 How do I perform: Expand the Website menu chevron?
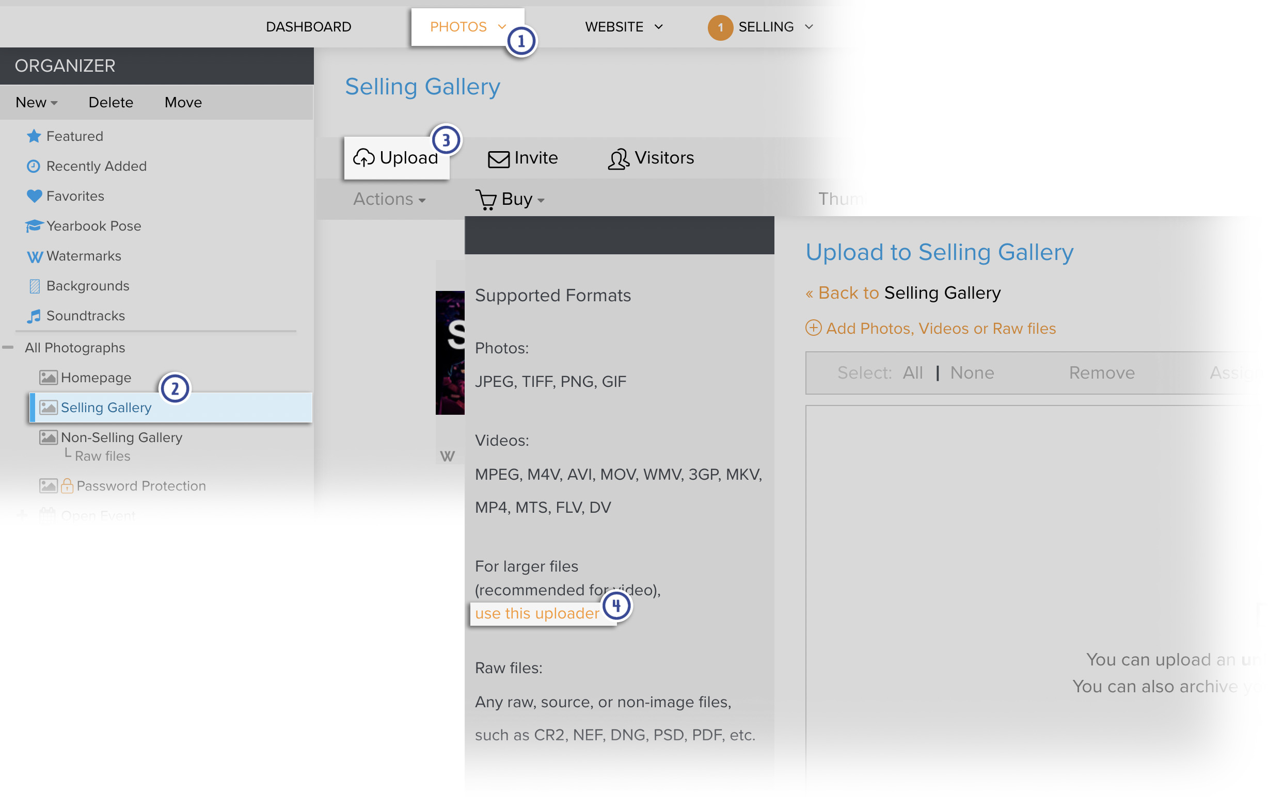658,27
